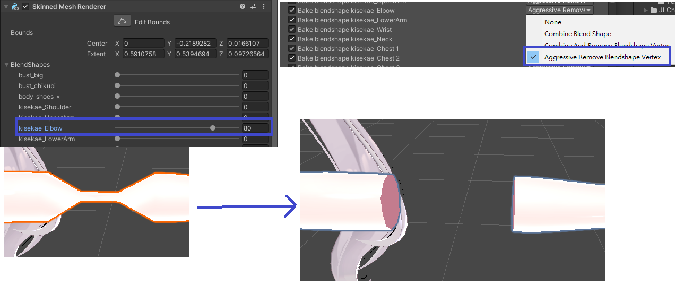Click the Extent Y value field
675x285 pixels.
coord(195,54)
